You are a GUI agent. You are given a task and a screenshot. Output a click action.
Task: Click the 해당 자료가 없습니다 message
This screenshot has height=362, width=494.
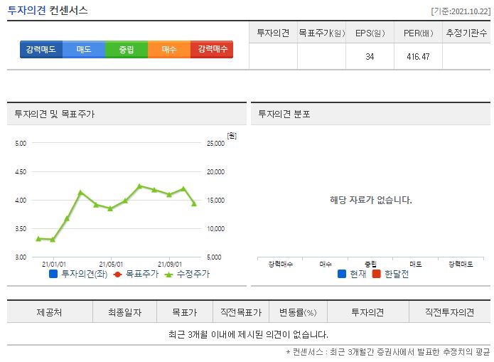tap(371, 200)
